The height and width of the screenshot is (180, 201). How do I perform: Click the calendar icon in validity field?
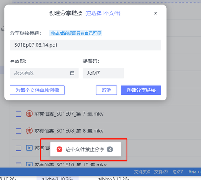coord(72,73)
